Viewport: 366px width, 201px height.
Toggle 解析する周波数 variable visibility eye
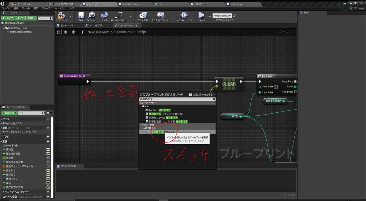[48, 162]
